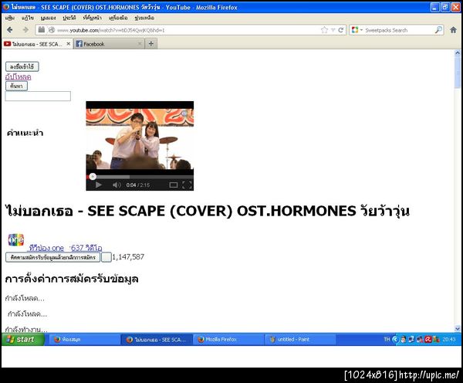Enter fullscreen on the video player
The height and width of the screenshot is (383, 463).
[x=187, y=185]
